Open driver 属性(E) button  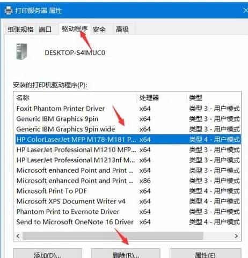(205, 253)
